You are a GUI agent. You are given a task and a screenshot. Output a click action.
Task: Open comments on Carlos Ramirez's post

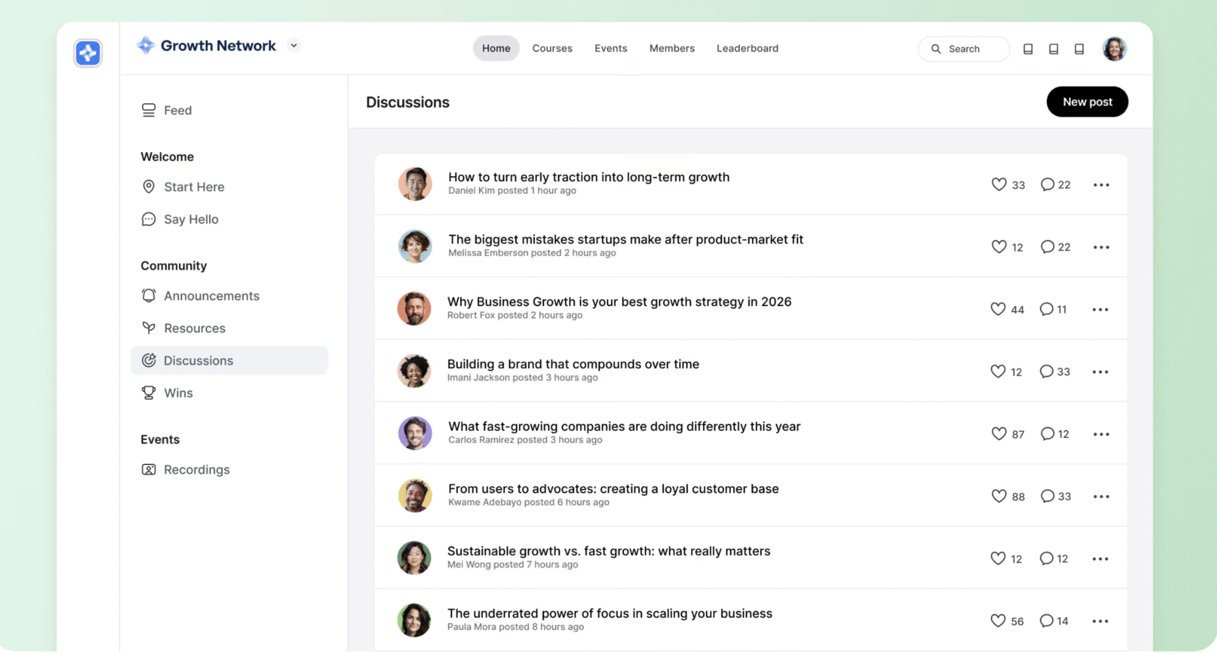[x=1047, y=434]
